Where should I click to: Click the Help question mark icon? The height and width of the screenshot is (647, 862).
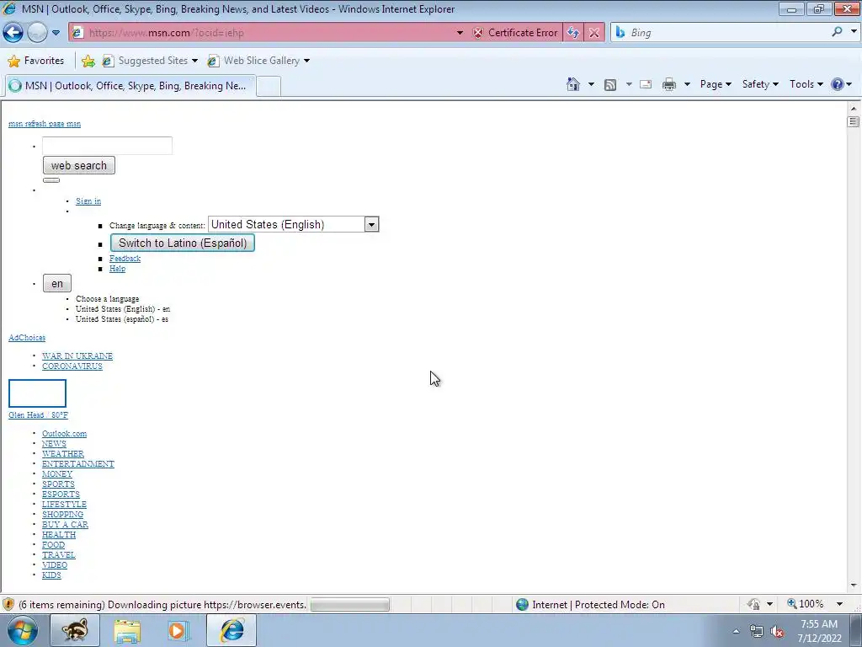pyautogui.click(x=838, y=84)
